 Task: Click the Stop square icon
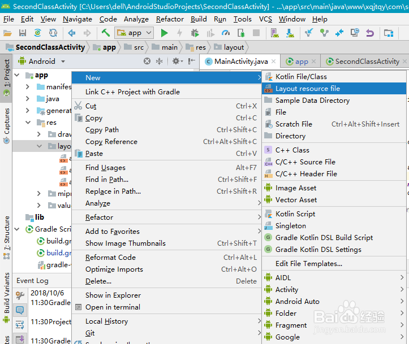coord(256,33)
